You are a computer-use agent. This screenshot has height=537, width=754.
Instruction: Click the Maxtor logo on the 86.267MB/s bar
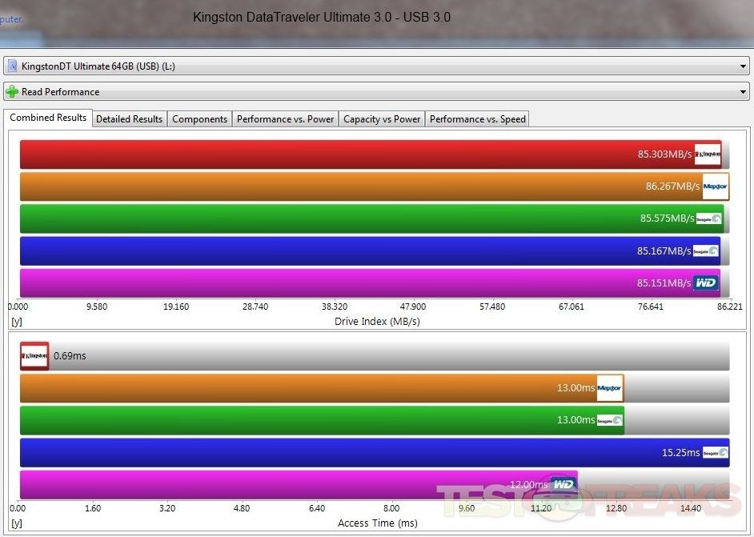pyautogui.click(x=715, y=186)
